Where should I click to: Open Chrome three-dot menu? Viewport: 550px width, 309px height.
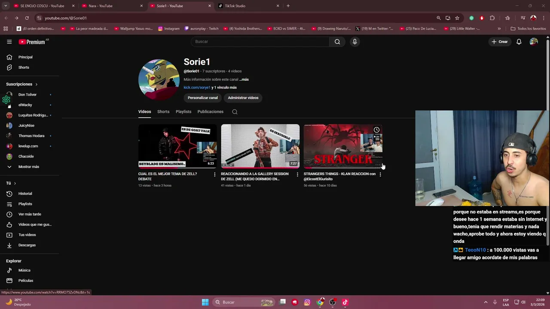pyautogui.click(x=544, y=18)
